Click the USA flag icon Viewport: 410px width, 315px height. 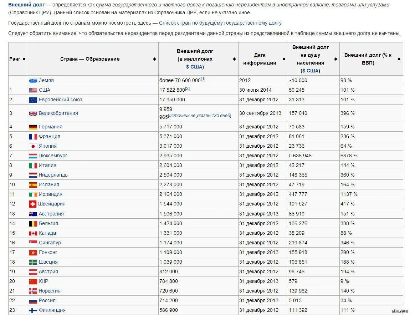click(33, 90)
